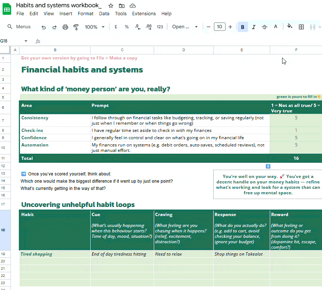Click the Print icon
The height and width of the screenshot is (290, 322).
65,27
